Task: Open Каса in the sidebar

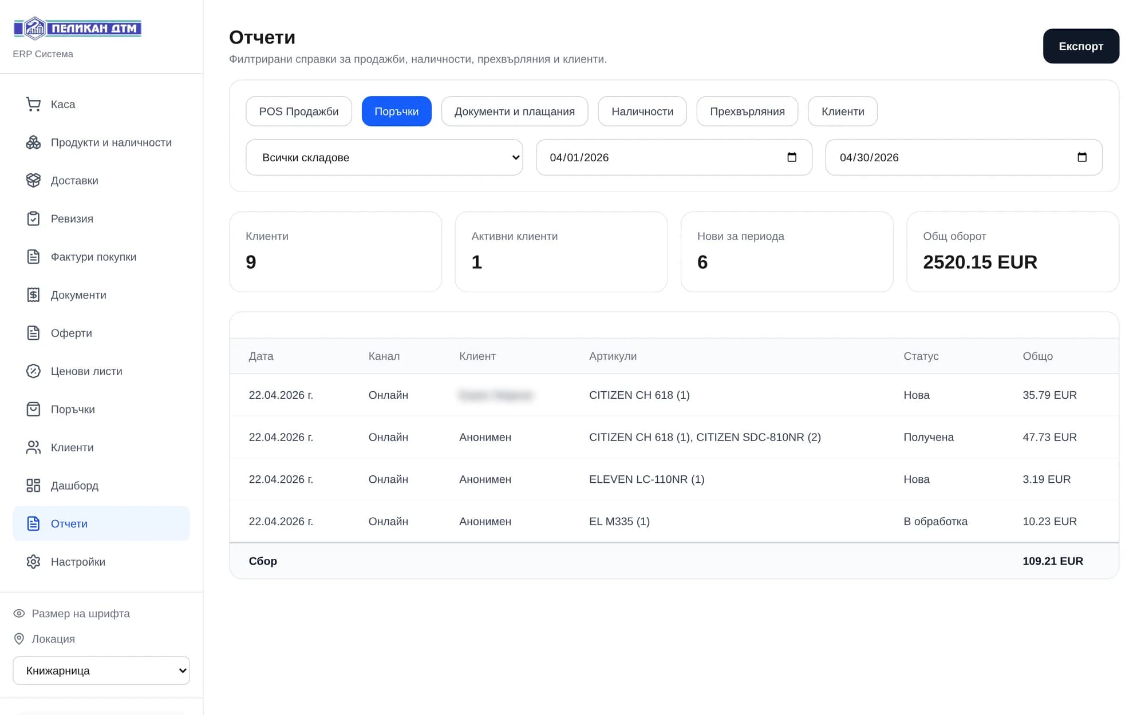Action: click(x=101, y=104)
